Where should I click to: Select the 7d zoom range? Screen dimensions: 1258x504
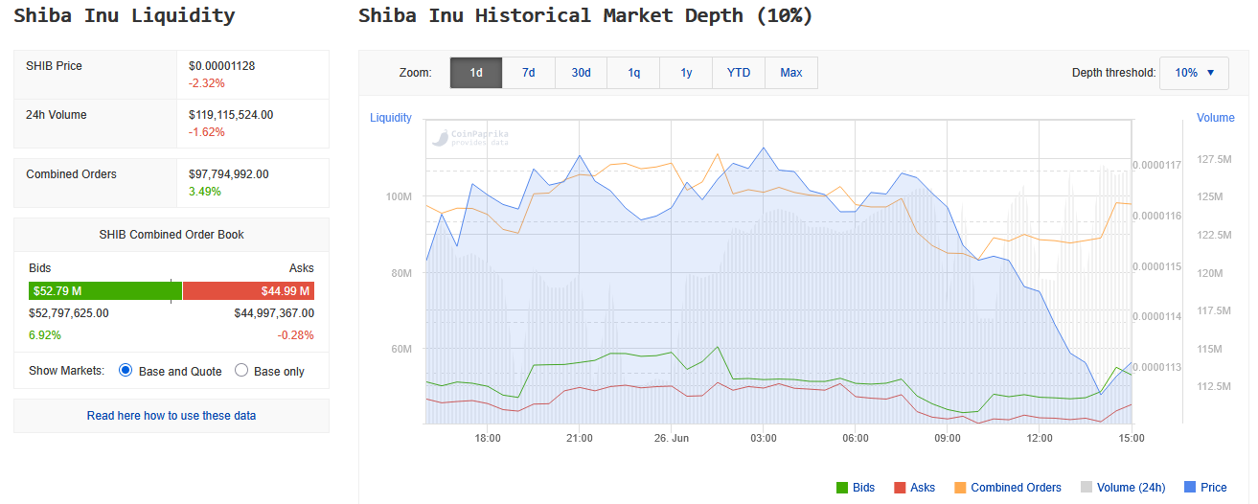tap(528, 73)
